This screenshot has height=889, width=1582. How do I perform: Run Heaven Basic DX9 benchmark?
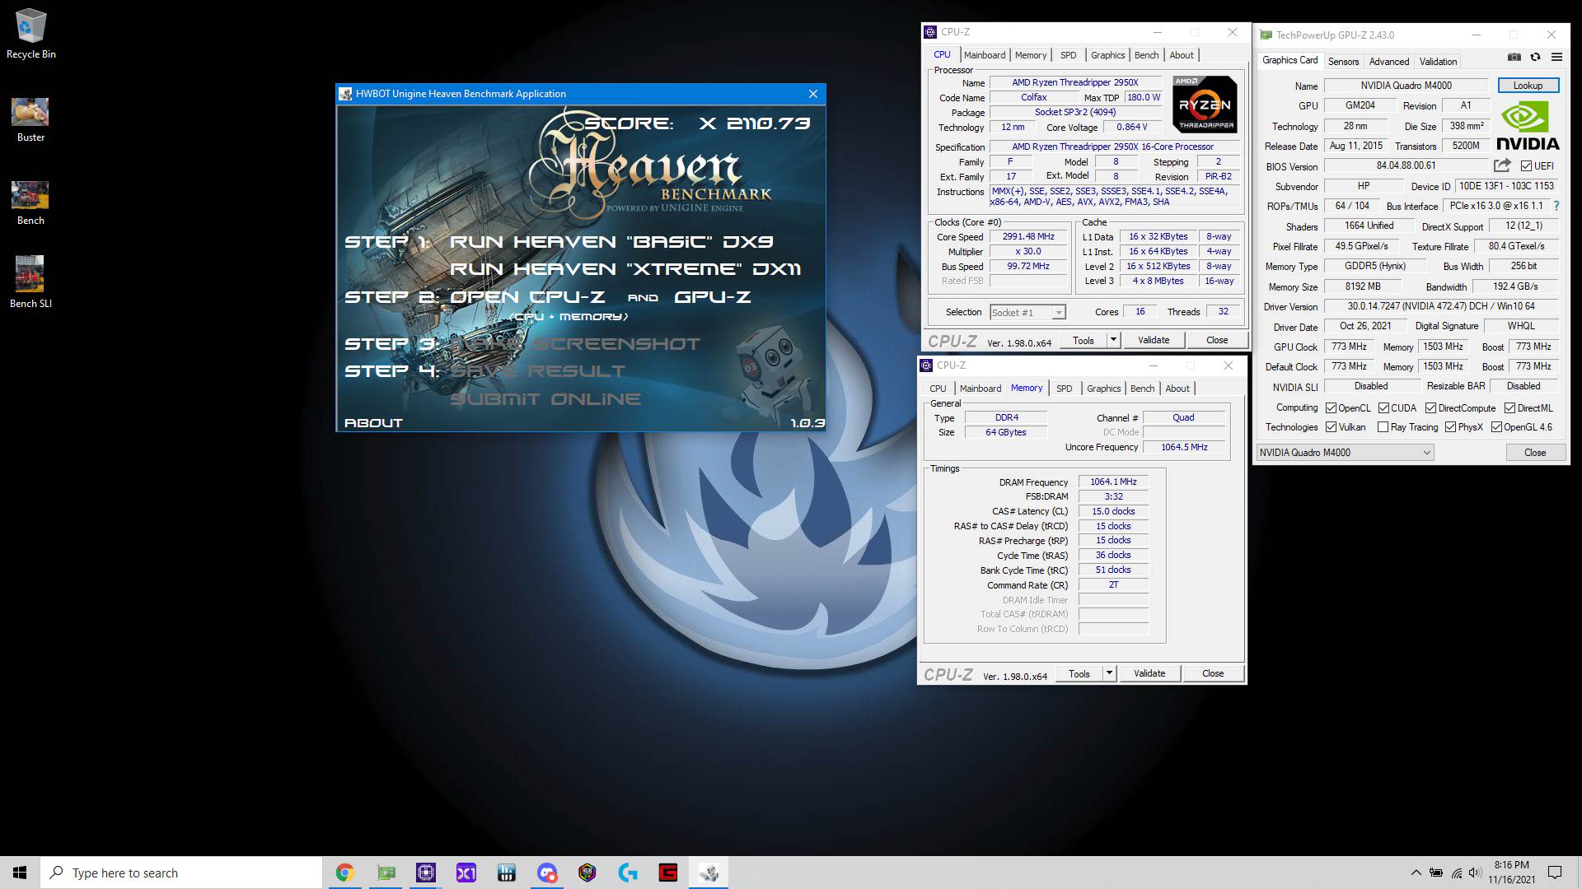tap(611, 242)
